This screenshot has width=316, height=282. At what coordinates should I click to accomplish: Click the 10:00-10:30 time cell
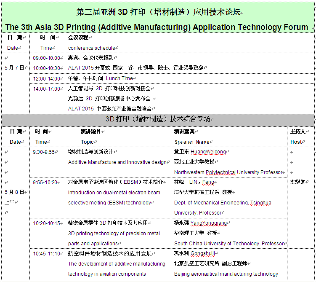[x=47, y=68]
